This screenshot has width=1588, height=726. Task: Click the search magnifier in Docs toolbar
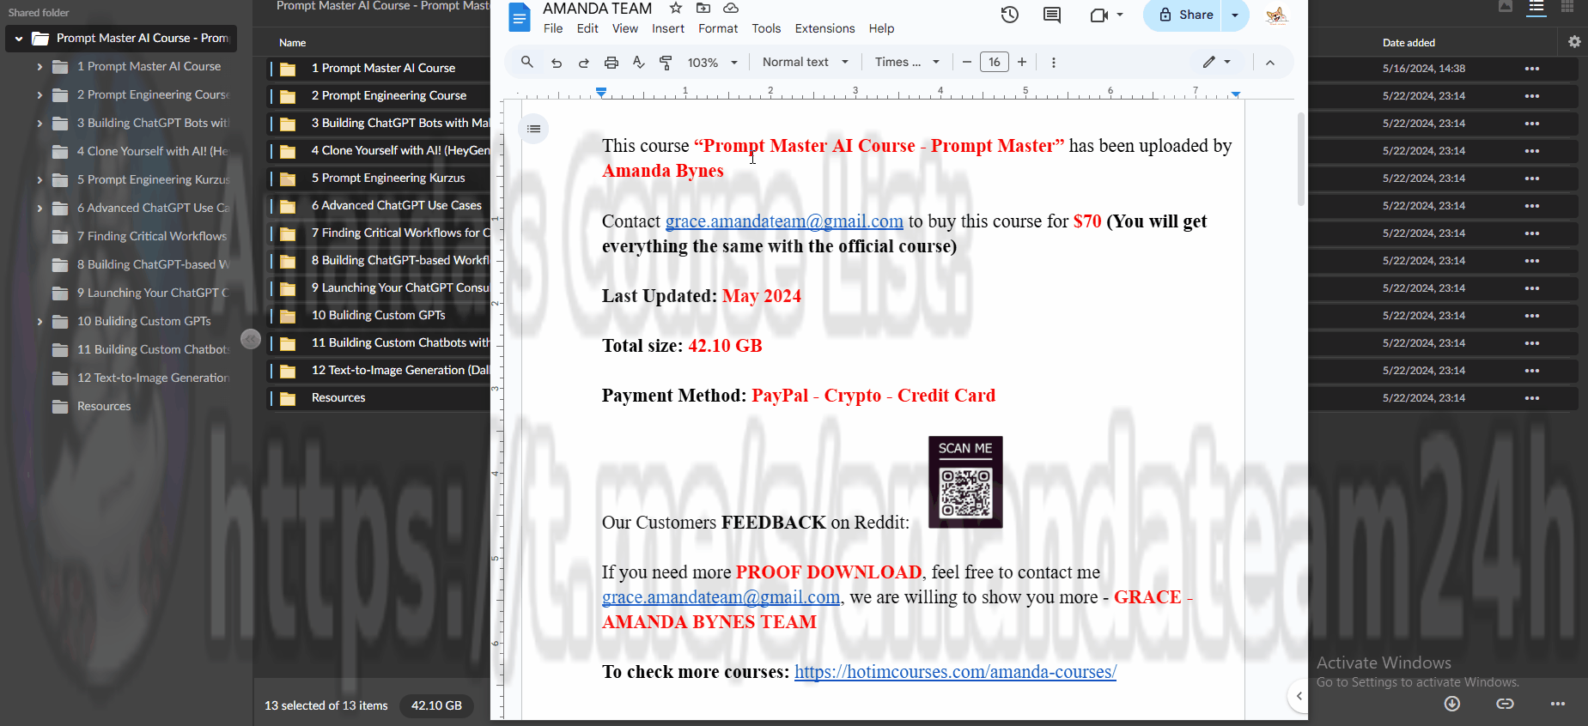coord(527,62)
